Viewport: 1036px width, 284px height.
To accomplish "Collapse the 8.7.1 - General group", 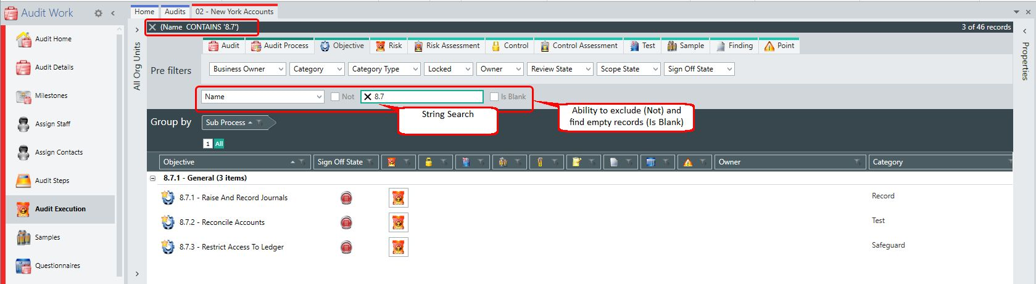I will tap(152, 178).
